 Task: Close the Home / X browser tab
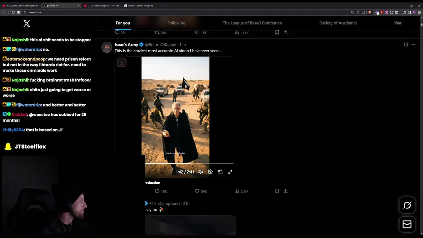[78, 6]
